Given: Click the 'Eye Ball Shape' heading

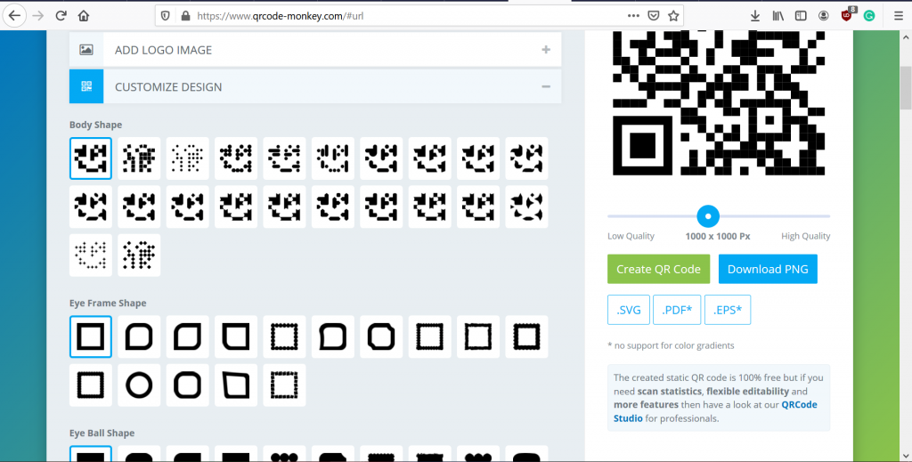Looking at the screenshot, I should pos(102,434).
